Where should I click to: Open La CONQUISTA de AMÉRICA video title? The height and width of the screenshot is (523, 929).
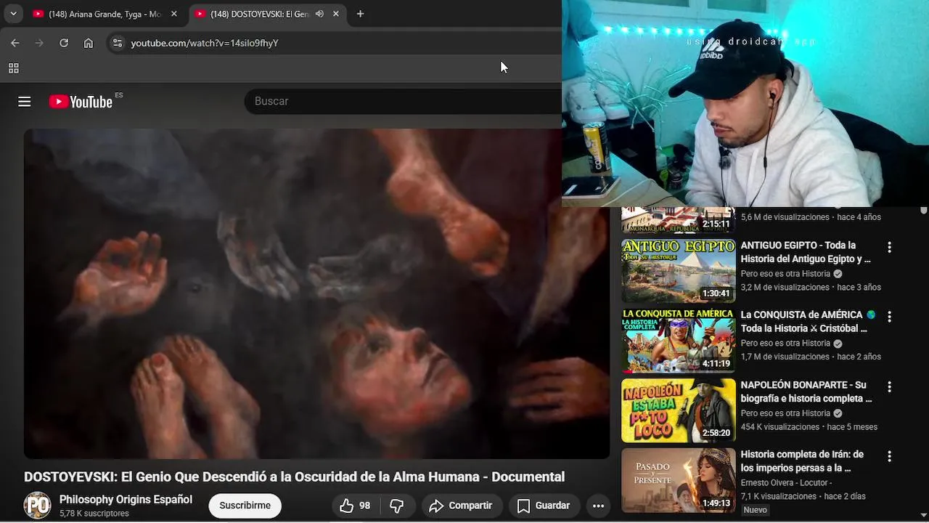[x=807, y=322]
